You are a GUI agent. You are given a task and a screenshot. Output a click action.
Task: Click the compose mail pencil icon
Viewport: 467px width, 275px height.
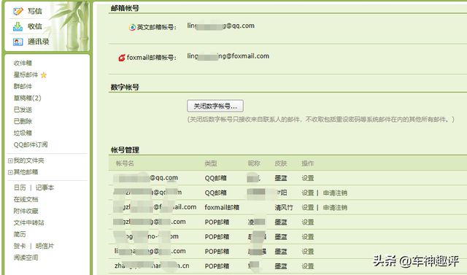(18, 12)
